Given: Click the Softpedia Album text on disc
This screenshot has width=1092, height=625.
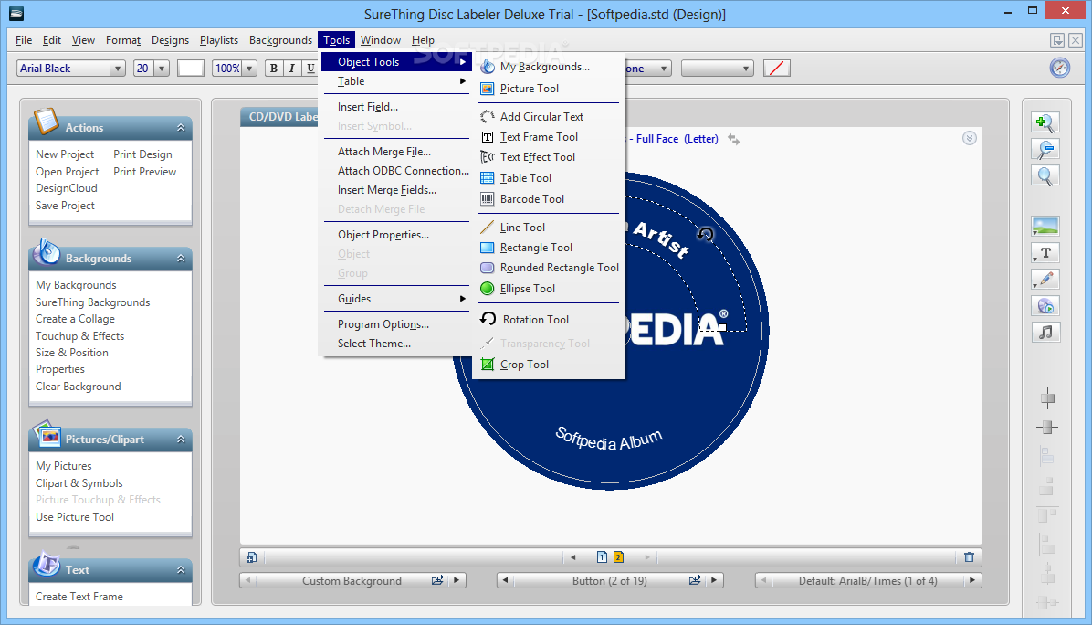Looking at the screenshot, I should pos(609,440).
